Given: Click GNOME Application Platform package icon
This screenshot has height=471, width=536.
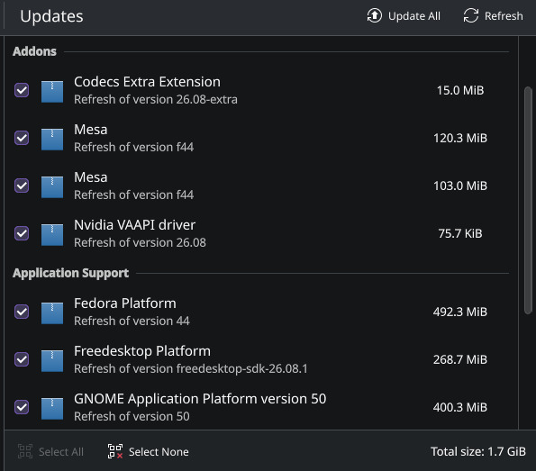Looking at the screenshot, I should coord(52,409).
